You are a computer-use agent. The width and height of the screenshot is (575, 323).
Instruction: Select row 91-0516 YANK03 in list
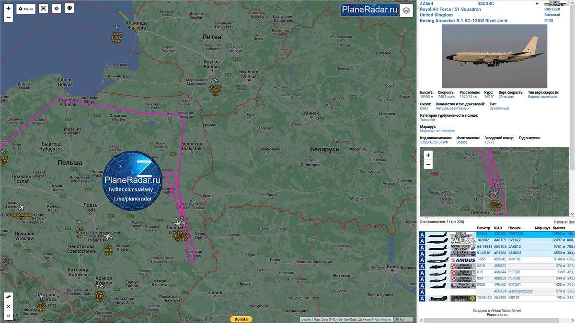pos(497,253)
